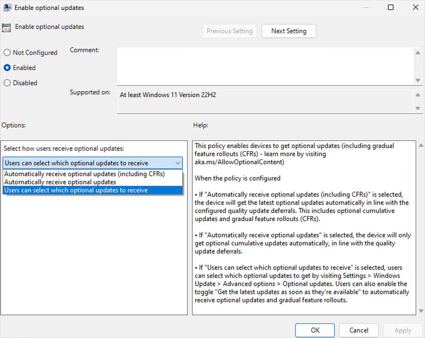The image size is (425, 338).
Task: Open the optional updates selection dropdown
Action: coord(178,163)
